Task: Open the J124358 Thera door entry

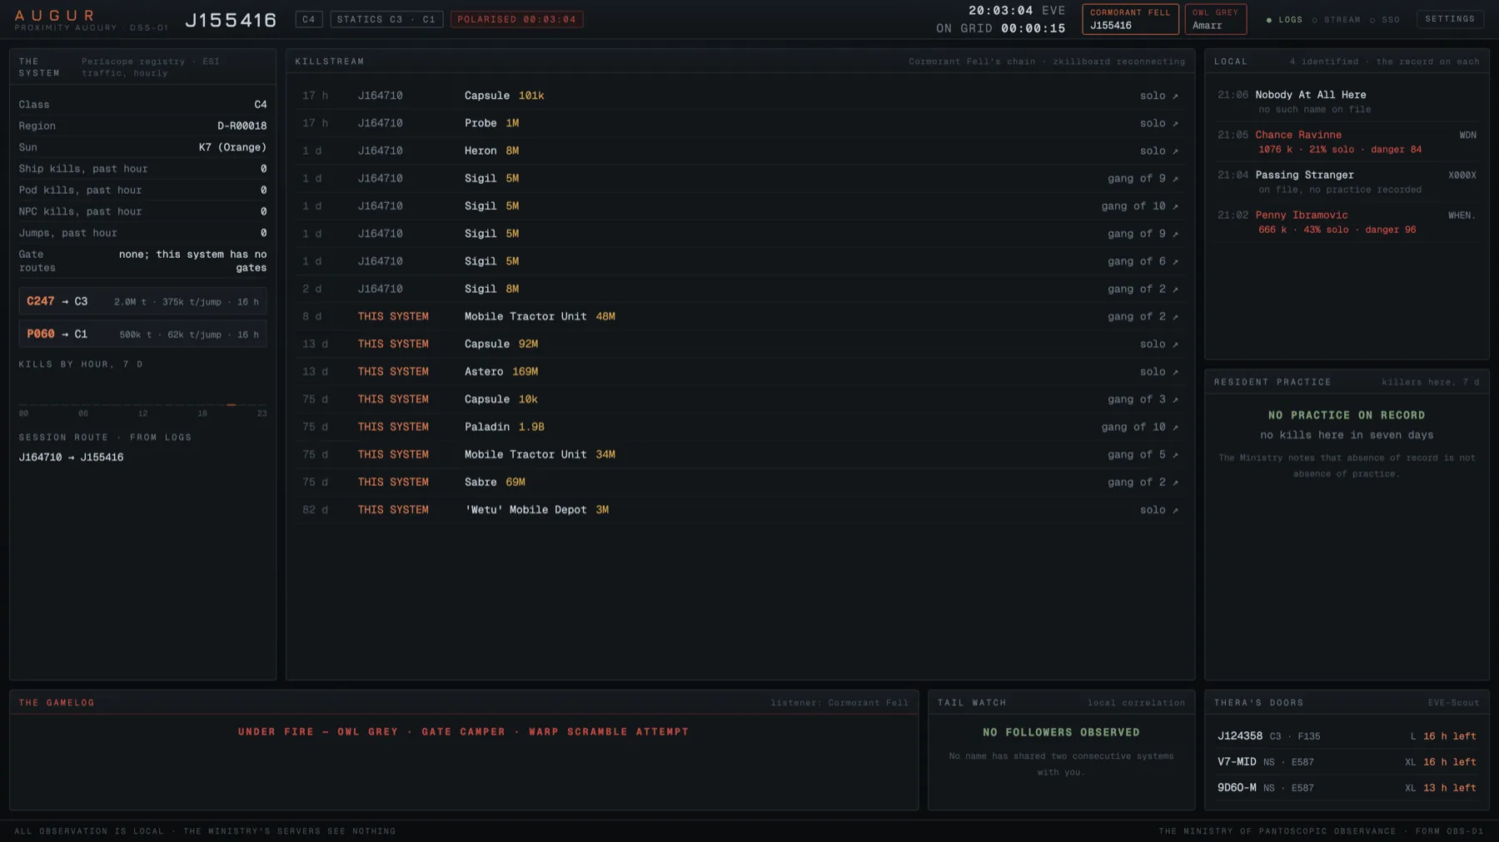Action: click(1347, 736)
